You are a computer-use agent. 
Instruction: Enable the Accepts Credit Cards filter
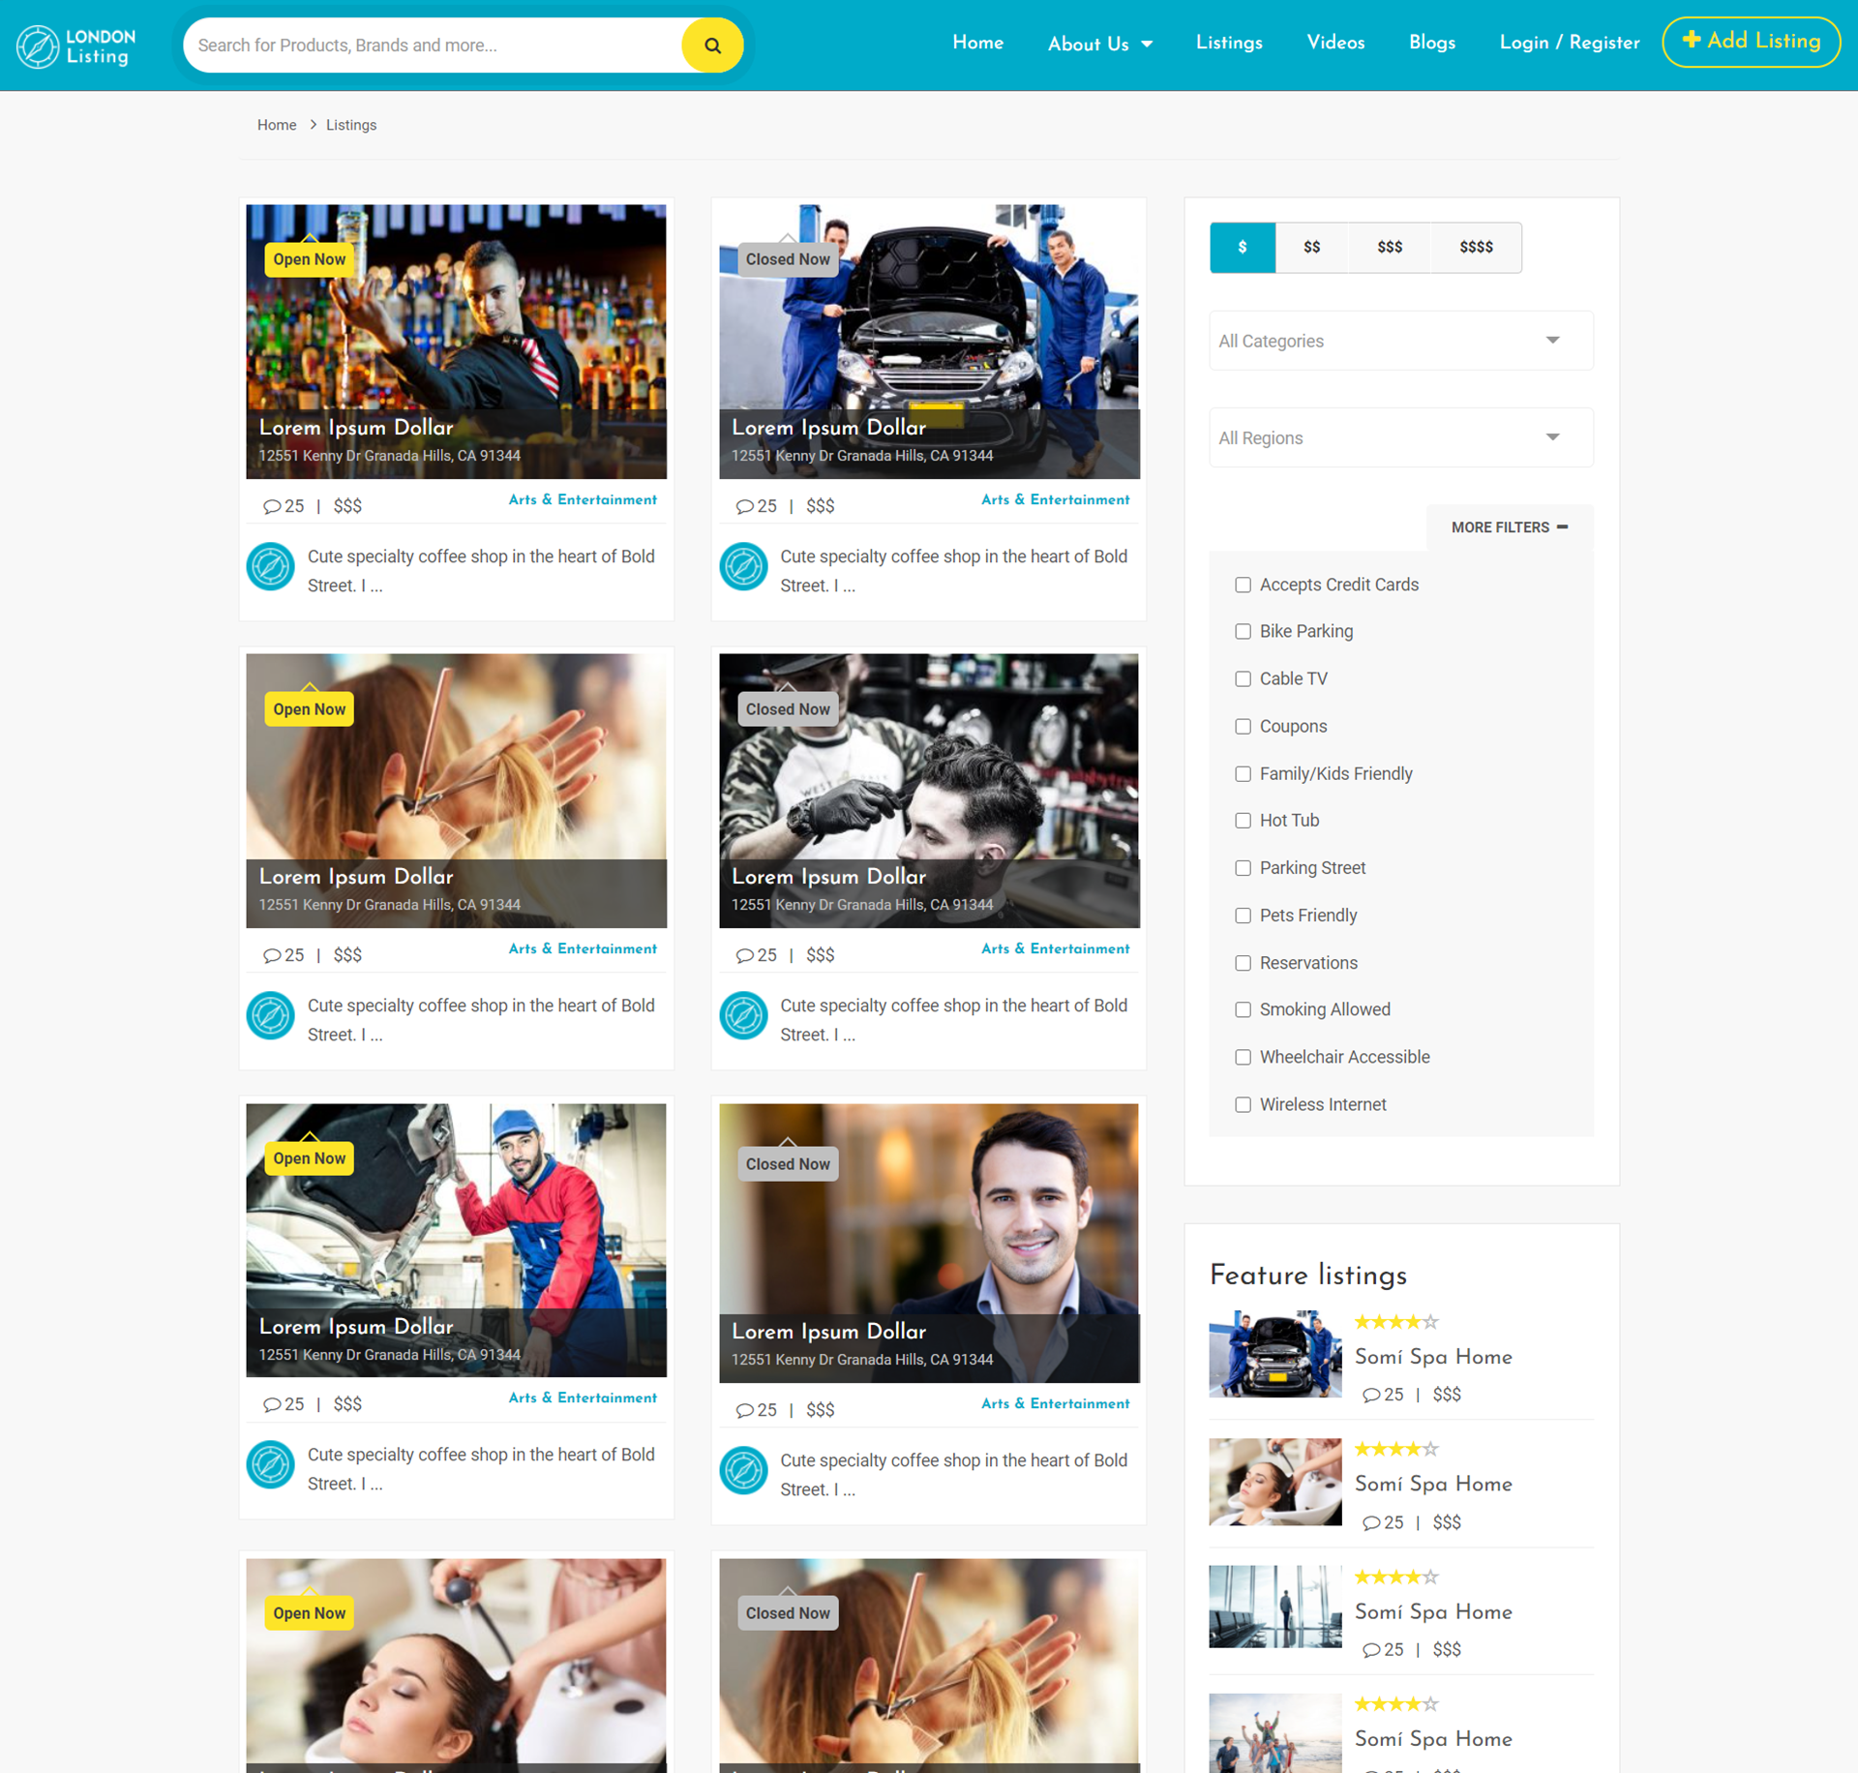[x=1243, y=585]
